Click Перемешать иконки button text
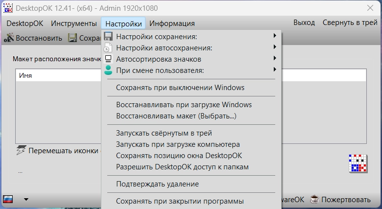Viewport: 382px width, 209px height. [63, 151]
